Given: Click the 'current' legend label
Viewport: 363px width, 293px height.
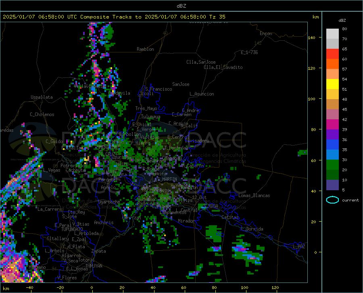Looking at the screenshot, I should point(350,200).
